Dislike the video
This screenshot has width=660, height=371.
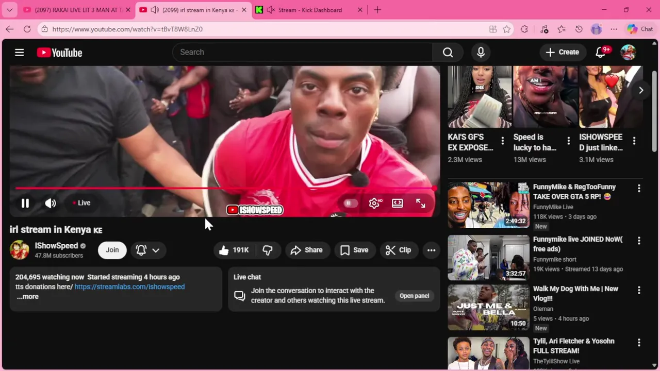268,250
